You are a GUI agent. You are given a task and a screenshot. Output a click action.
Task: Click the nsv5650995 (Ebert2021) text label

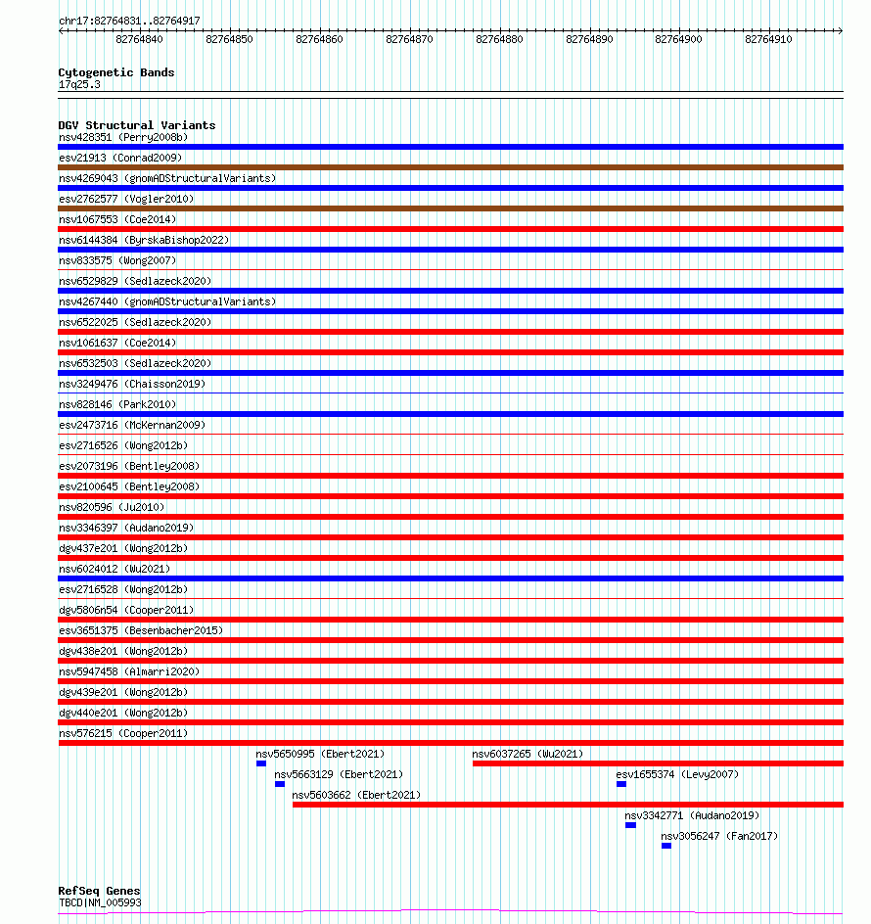pos(320,755)
